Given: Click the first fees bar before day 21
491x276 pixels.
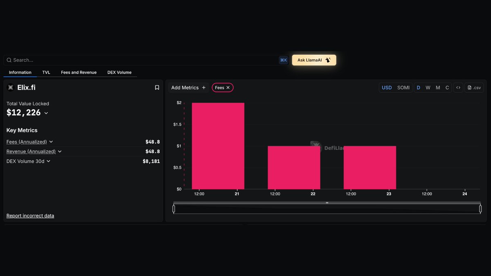Looking at the screenshot, I should click(218, 146).
